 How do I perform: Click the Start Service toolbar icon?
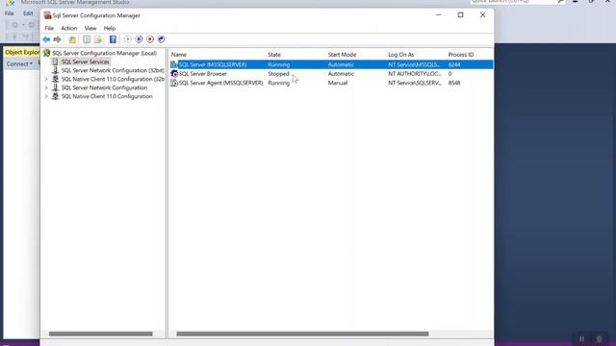(x=128, y=39)
